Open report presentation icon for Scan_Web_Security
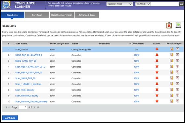The height and width of the screenshot is (123, 185). 178,90
